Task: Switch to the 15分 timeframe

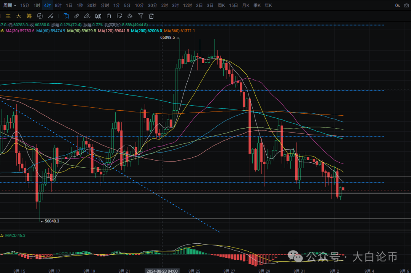Action: 25,5
